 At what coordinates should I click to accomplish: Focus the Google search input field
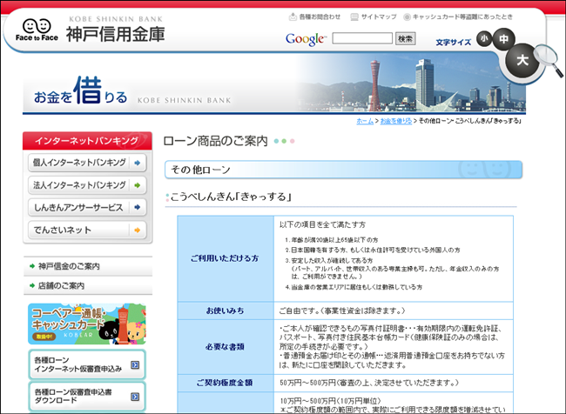pos(362,38)
